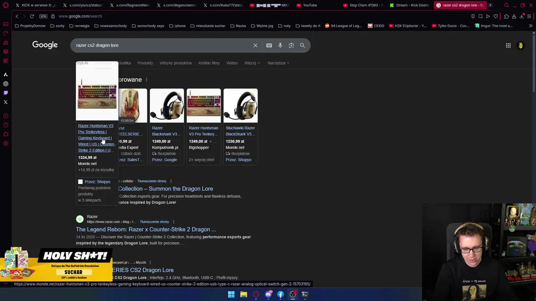Open the norwegia bookmark folder

click(79, 26)
